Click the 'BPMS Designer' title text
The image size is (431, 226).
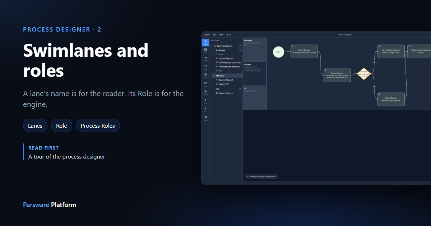(x=345, y=34)
